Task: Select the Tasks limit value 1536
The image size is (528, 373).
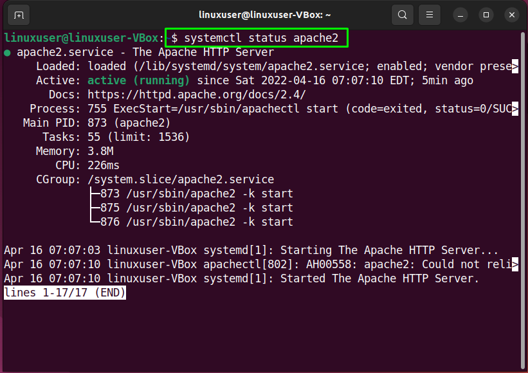Action: (x=172, y=136)
